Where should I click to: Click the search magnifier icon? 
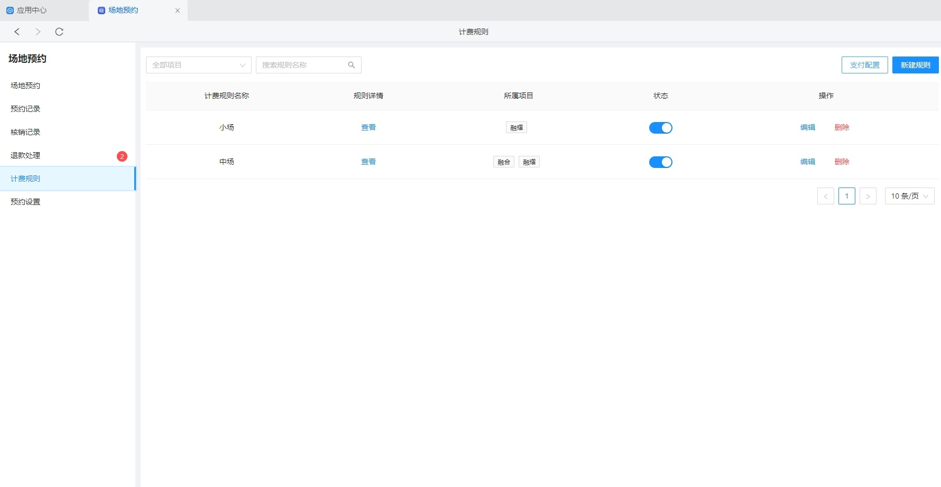(x=352, y=65)
